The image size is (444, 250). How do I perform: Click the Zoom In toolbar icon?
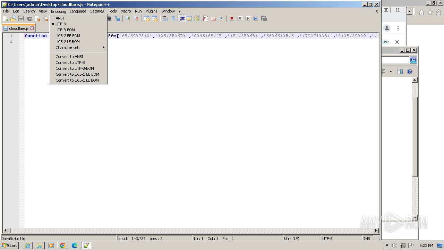click(128, 18)
